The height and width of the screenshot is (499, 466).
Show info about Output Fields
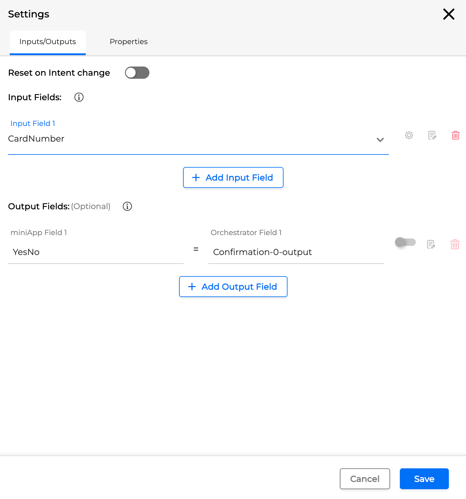pyautogui.click(x=127, y=206)
